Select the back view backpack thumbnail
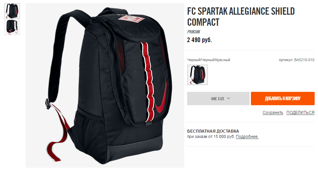Viewport: 318px width, 170px height. tap(12, 27)
